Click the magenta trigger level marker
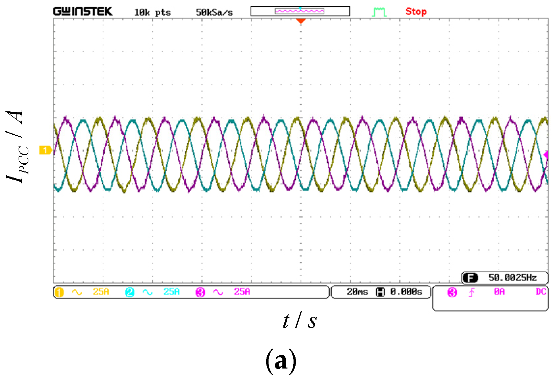 (546, 155)
